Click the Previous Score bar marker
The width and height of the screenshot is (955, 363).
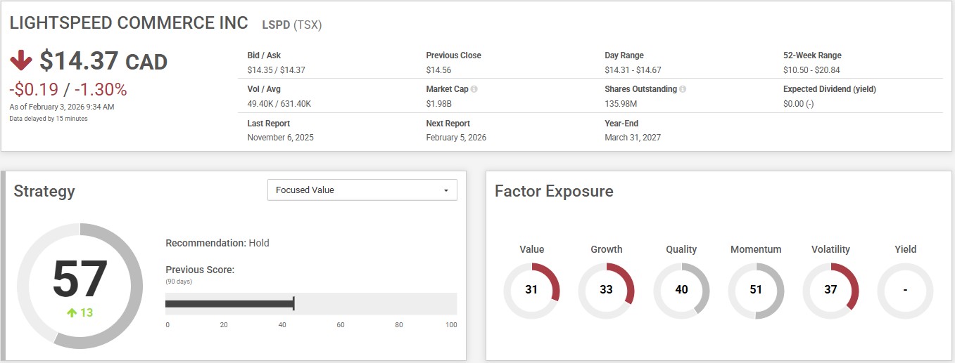tap(293, 303)
